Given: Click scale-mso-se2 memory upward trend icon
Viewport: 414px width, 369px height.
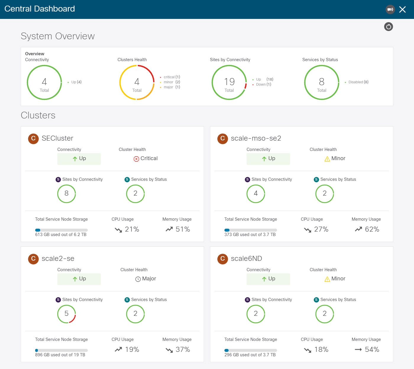Looking at the screenshot, I should [358, 229].
